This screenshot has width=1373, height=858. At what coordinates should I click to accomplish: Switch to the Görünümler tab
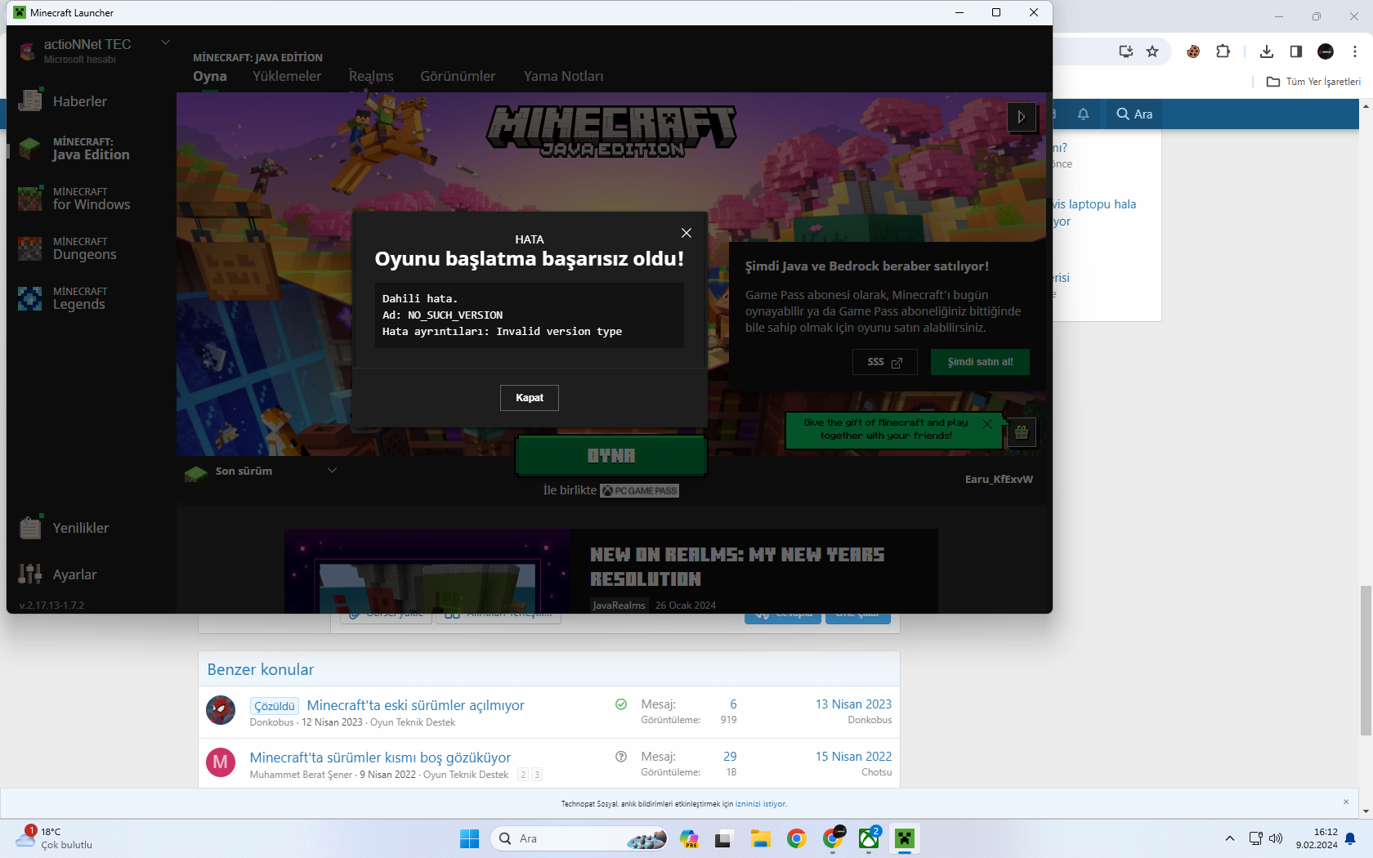click(458, 76)
